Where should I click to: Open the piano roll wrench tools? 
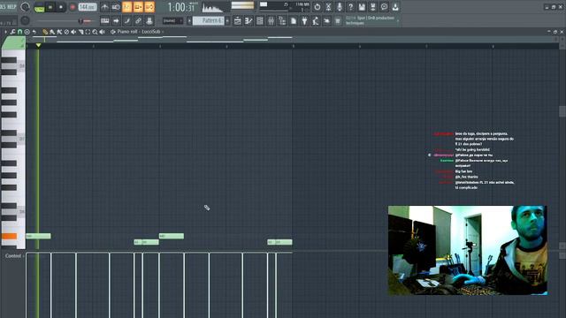[12, 32]
